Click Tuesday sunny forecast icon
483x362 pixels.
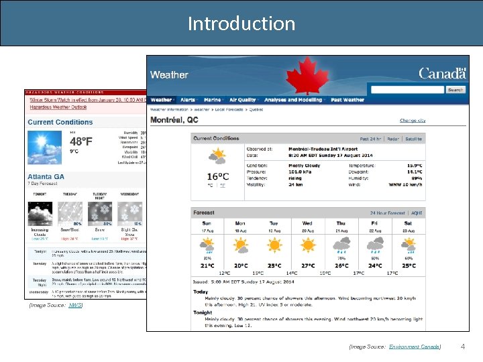(274, 245)
